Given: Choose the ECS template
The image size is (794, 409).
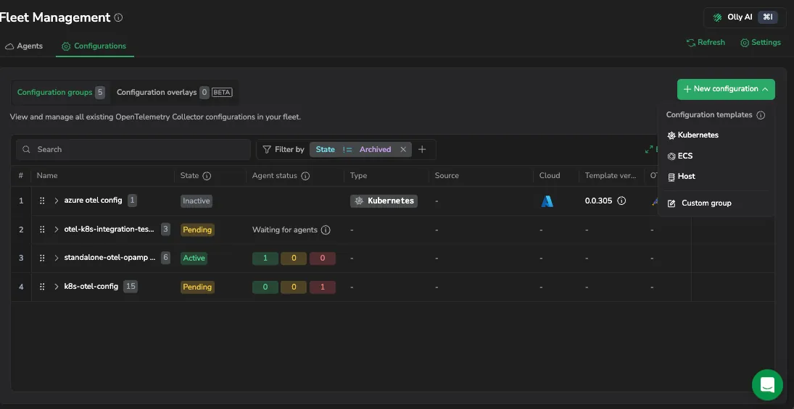Looking at the screenshot, I should coord(679,156).
